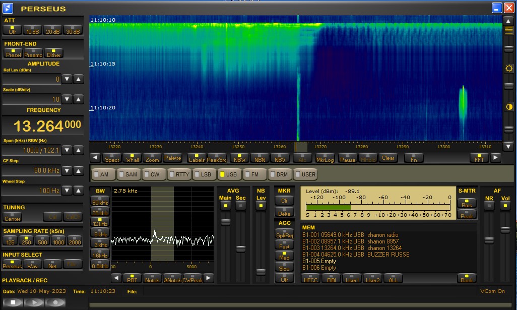This screenshot has height=310, width=517.
Task: Switch to CW mode
Action: point(154,174)
